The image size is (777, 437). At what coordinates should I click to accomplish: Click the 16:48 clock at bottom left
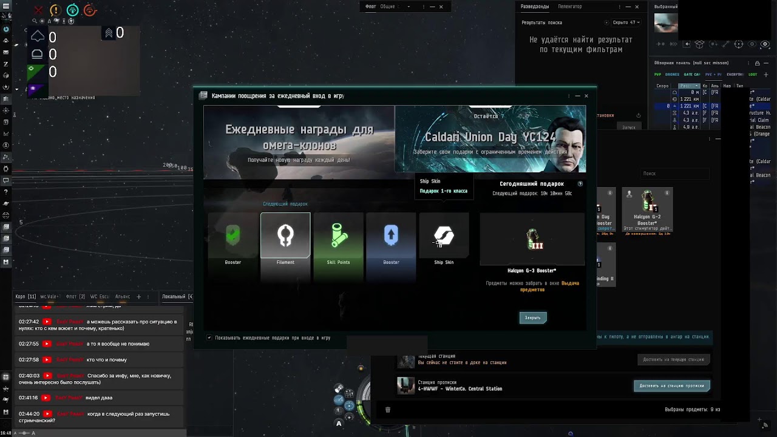[x=4, y=433]
